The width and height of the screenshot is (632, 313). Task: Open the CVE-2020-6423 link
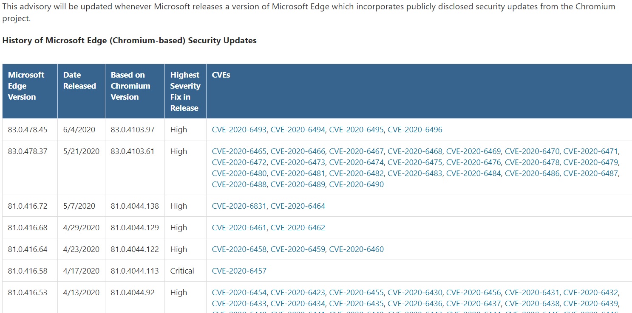point(298,293)
